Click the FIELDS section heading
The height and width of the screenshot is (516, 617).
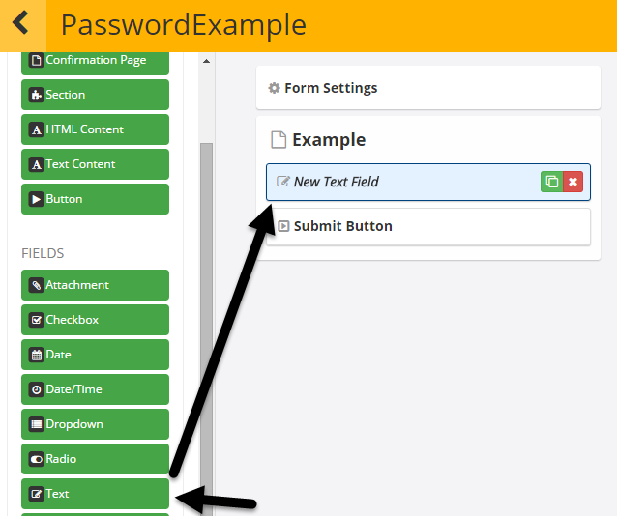[x=43, y=253]
